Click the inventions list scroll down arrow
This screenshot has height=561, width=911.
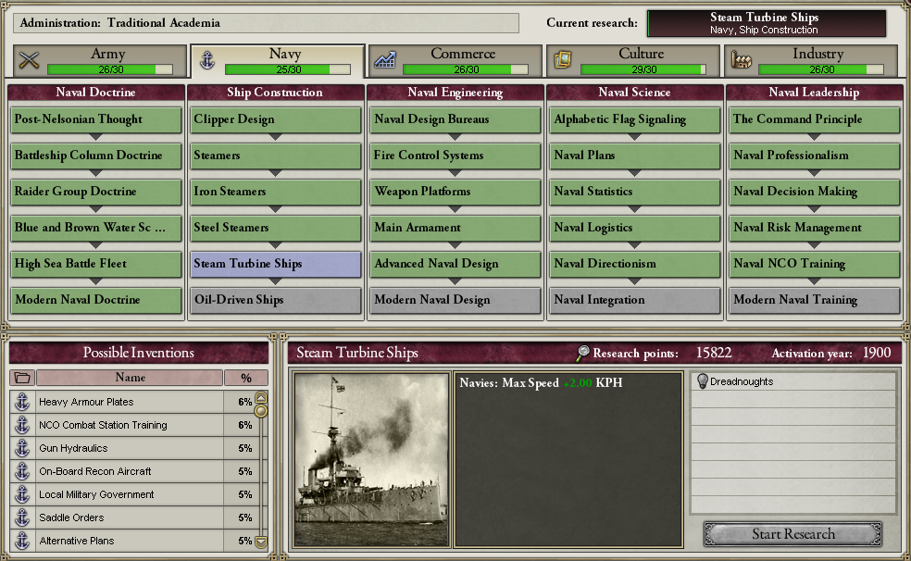coord(261,542)
